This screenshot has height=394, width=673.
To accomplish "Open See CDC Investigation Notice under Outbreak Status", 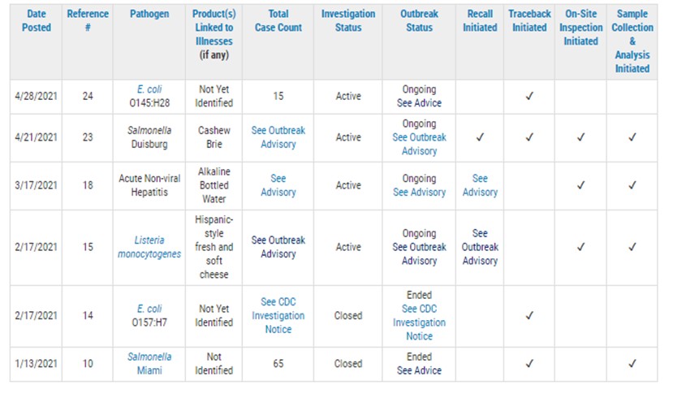I will pos(419,323).
